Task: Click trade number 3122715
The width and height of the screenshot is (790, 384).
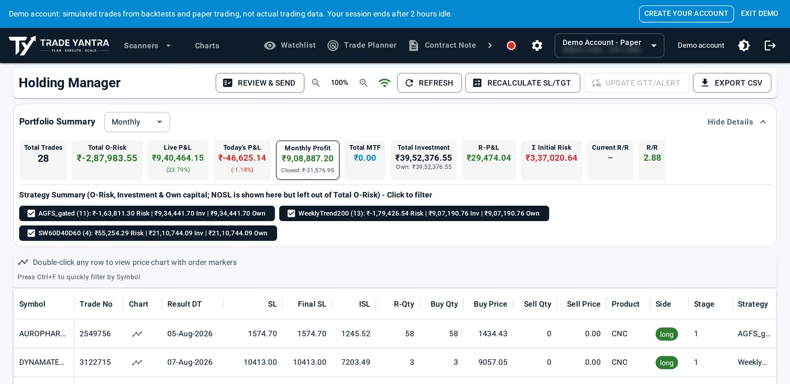Action: [95, 362]
